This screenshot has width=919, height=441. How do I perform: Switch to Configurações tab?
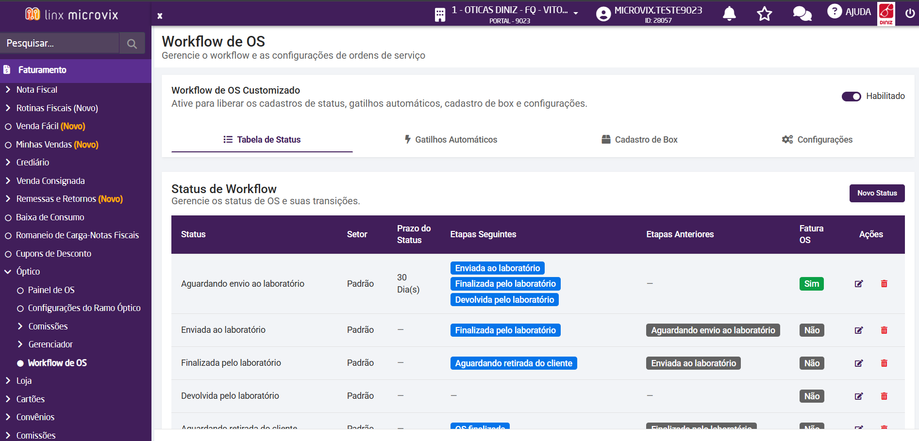[817, 140]
